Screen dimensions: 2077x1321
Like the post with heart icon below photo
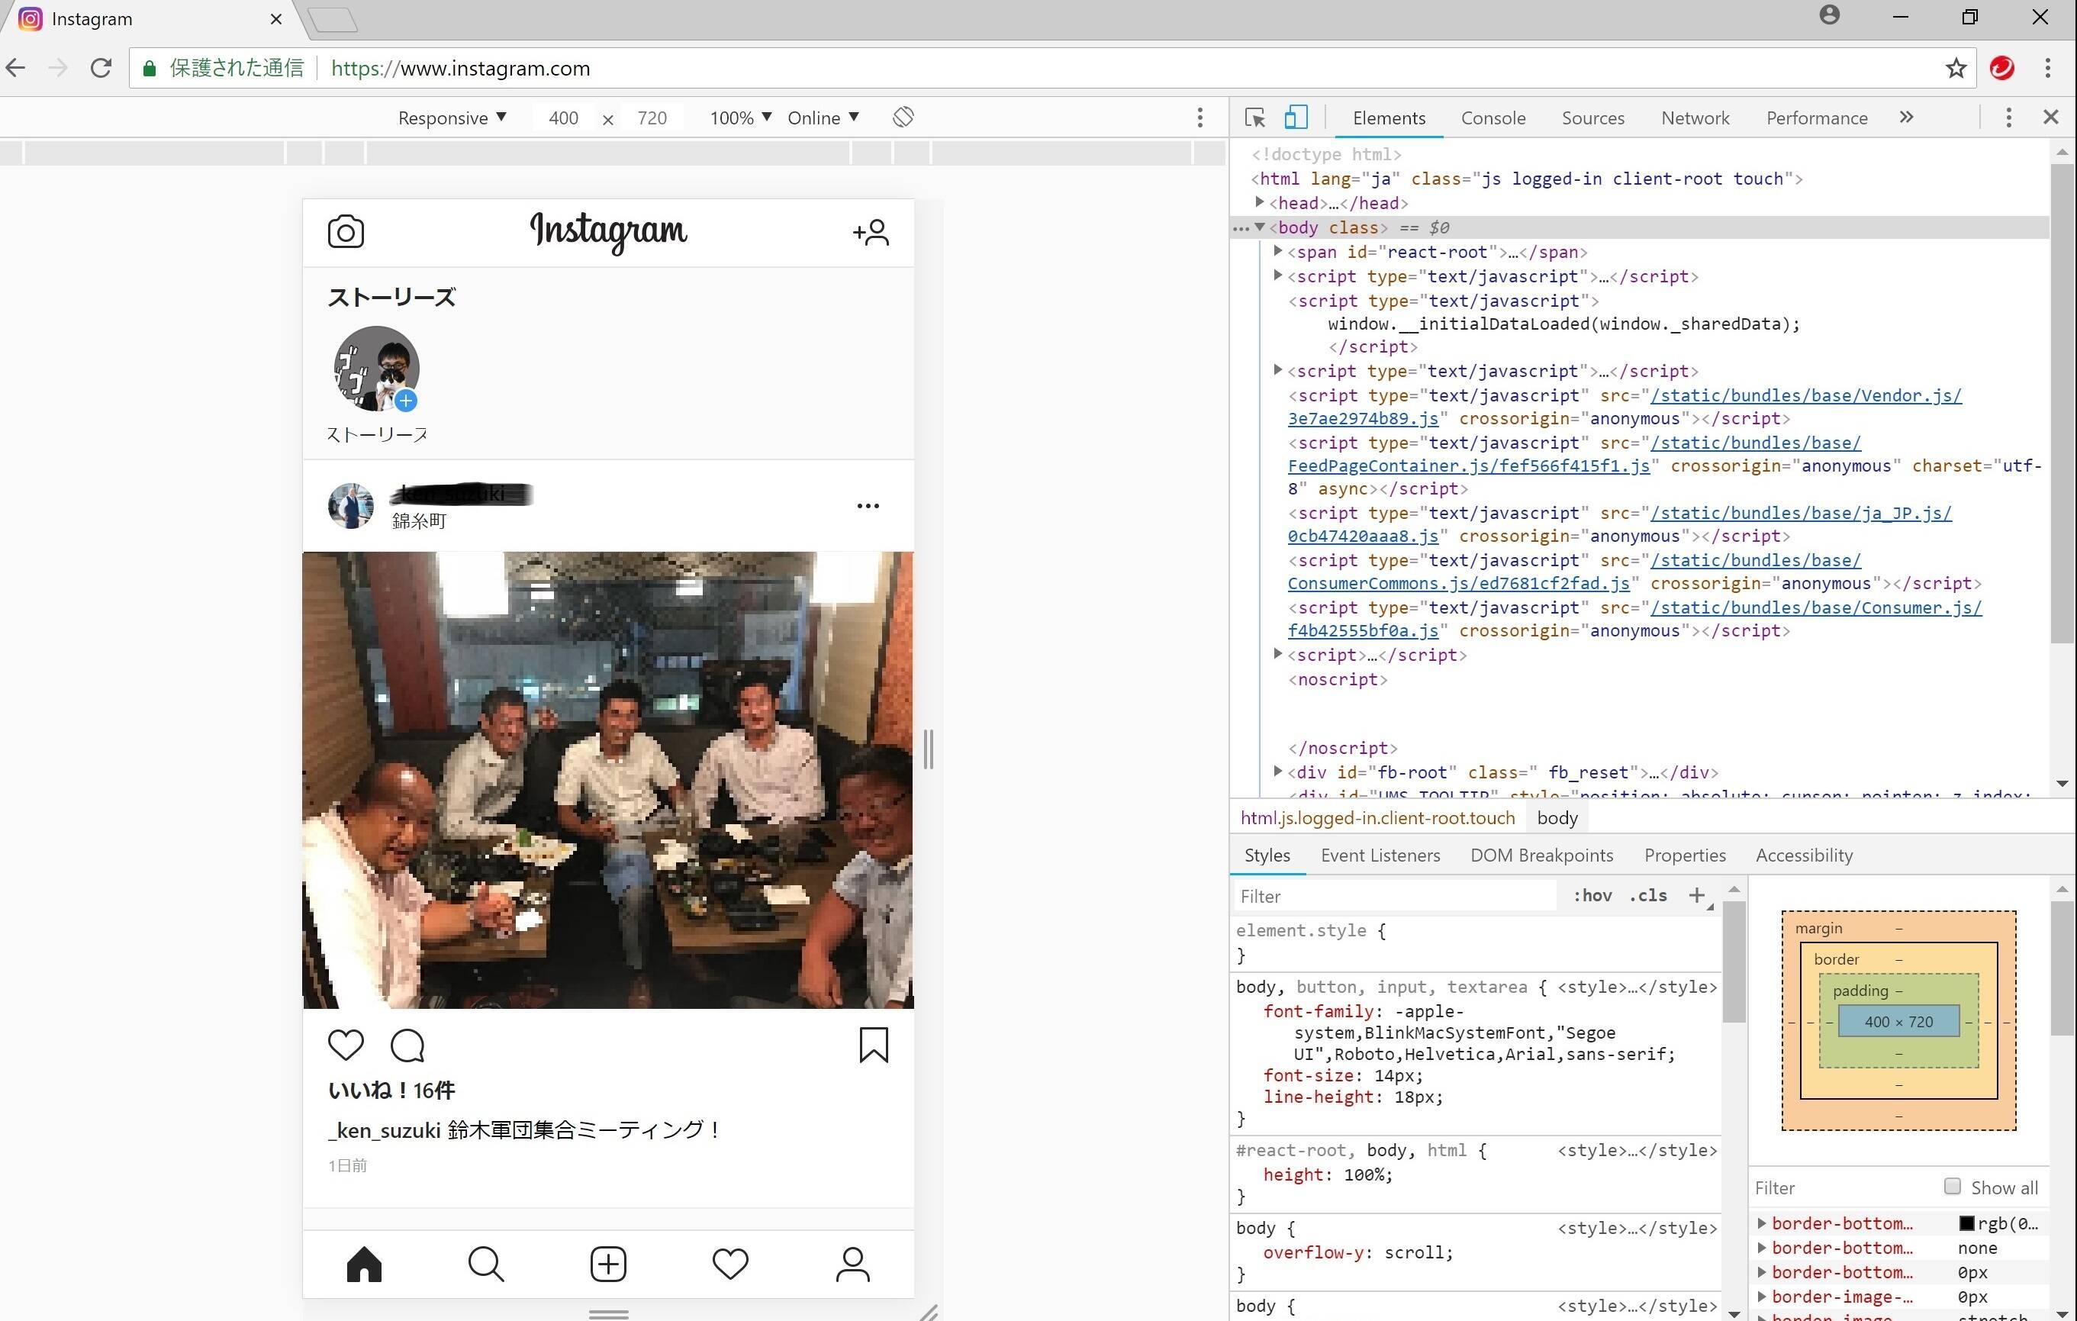click(346, 1045)
